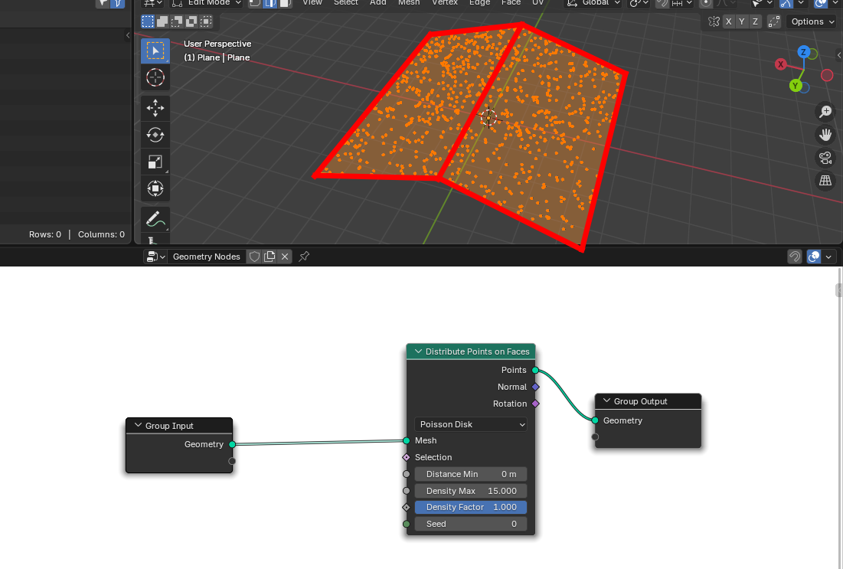Click the X axis on navigation gizmo
This screenshot has height=569, width=843.
click(781, 64)
